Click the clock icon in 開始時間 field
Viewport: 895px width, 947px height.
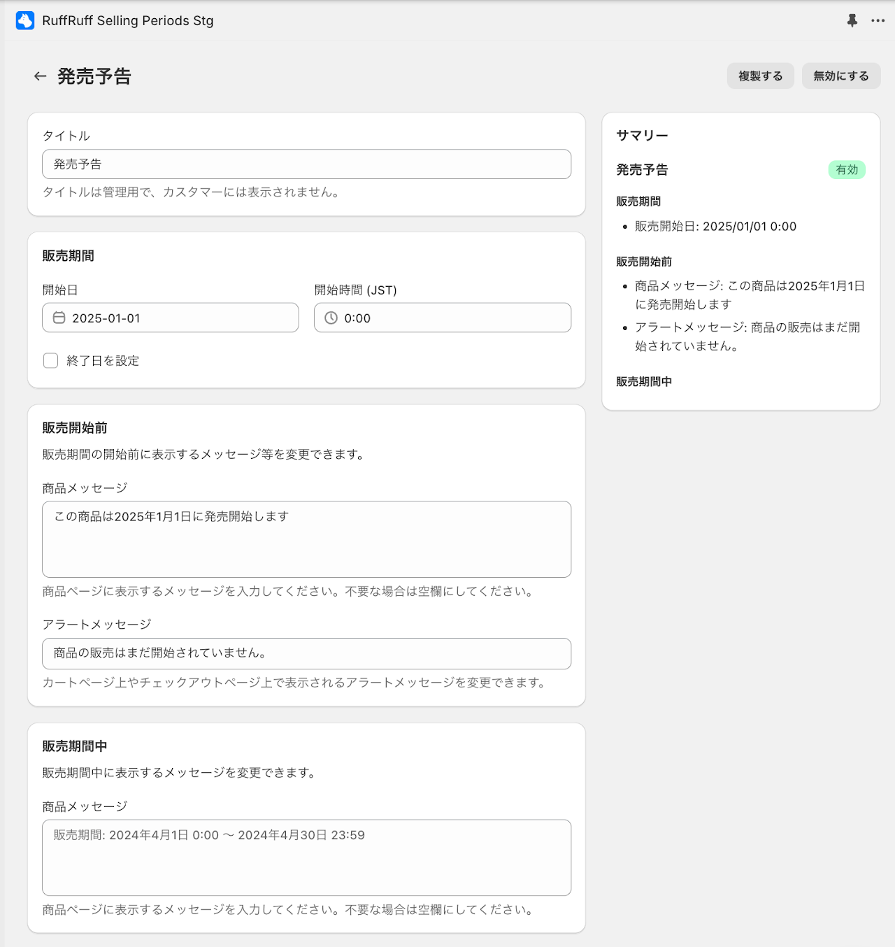click(x=331, y=318)
